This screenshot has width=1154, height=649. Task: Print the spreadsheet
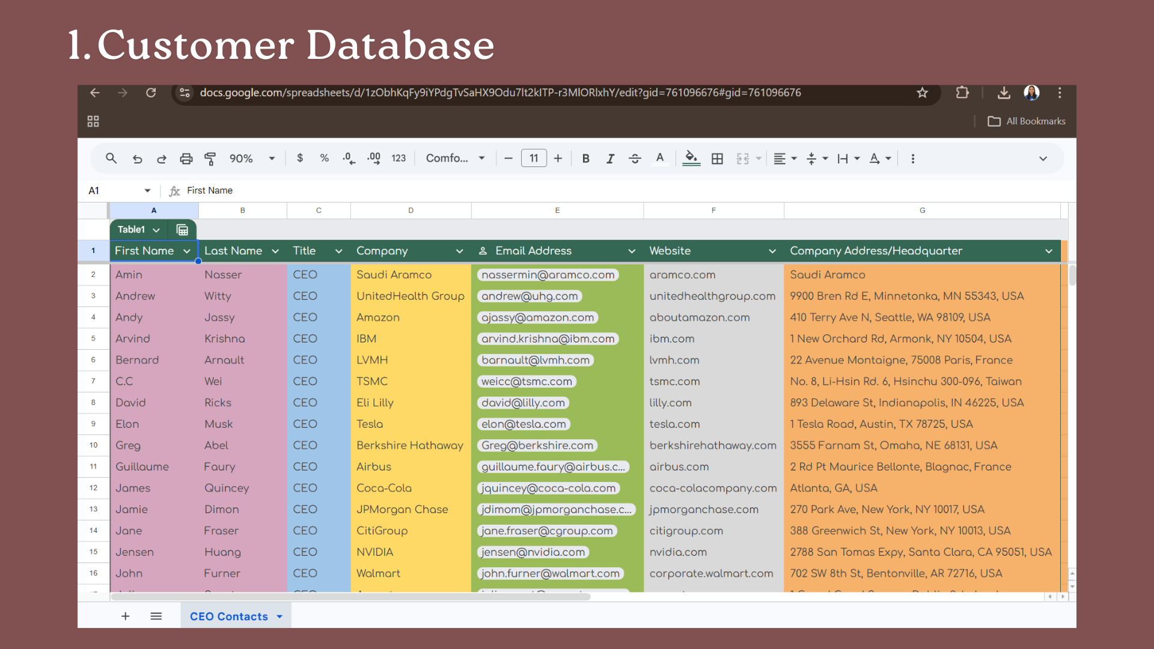(x=186, y=159)
